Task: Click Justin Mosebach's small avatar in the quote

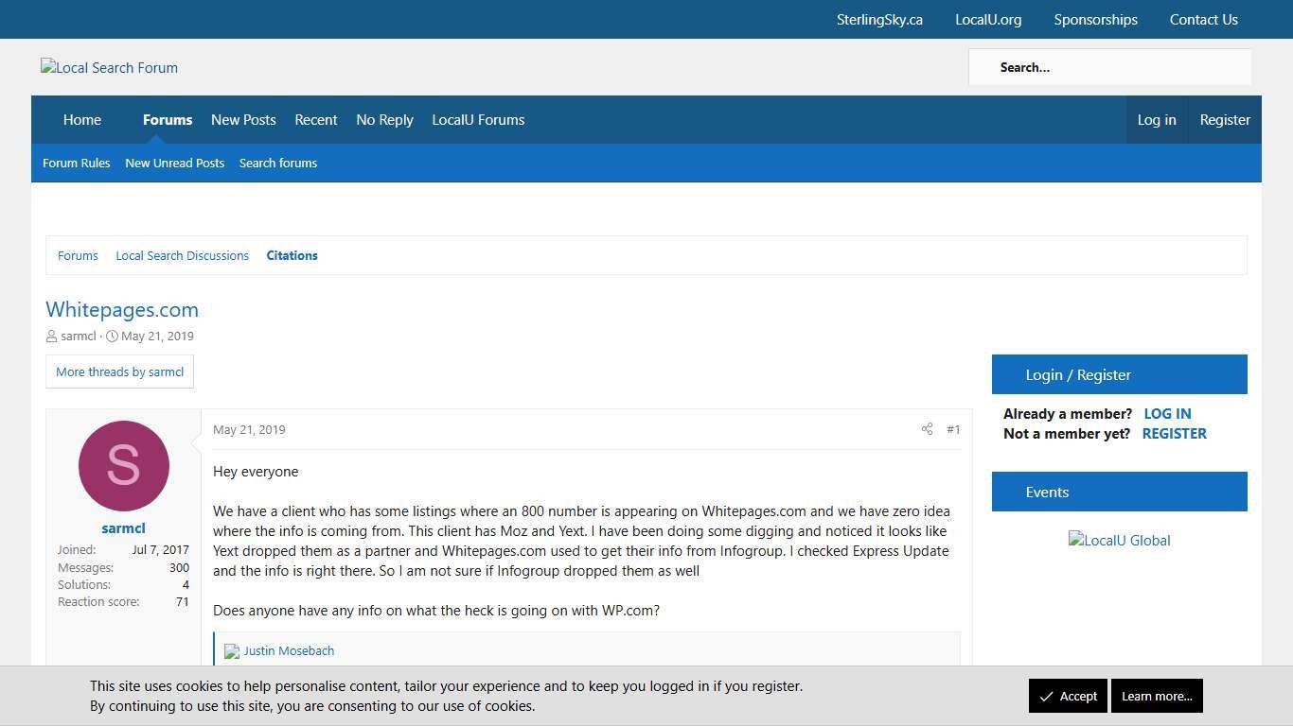Action: [x=231, y=650]
